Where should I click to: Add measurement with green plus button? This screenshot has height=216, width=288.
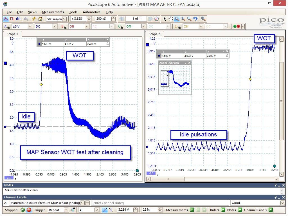[192, 210]
